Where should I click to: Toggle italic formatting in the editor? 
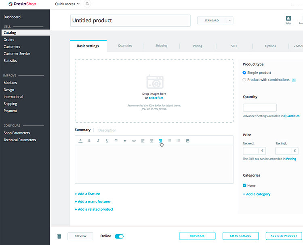click(98, 141)
